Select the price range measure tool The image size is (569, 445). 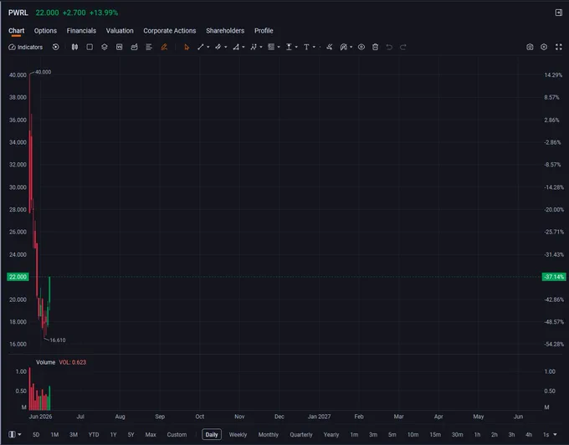point(289,47)
